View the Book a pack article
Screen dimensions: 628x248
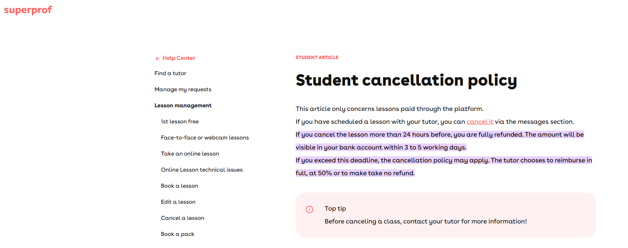pos(178,234)
